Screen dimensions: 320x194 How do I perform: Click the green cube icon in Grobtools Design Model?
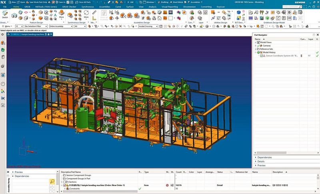point(267,18)
